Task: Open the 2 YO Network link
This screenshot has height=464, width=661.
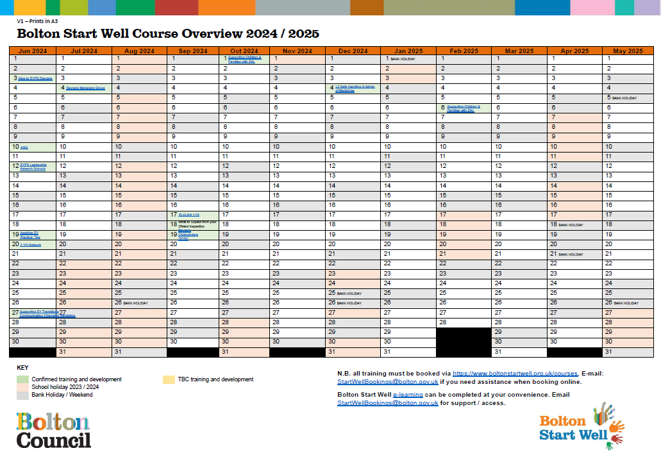Action: pos(30,245)
